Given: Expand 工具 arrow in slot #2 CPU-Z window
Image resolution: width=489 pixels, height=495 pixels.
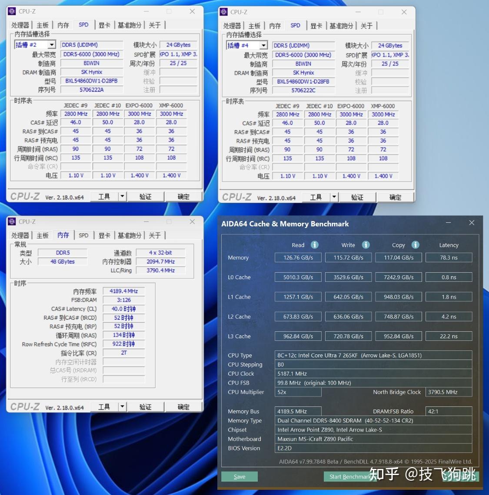Looking at the screenshot, I should pos(122,196).
